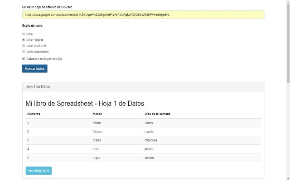
Task: Select the 'table' style radio button
Action: 24,34
